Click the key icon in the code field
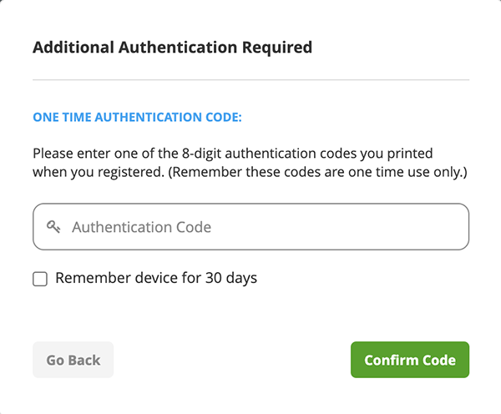The image size is (501, 414). pos(54,227)
